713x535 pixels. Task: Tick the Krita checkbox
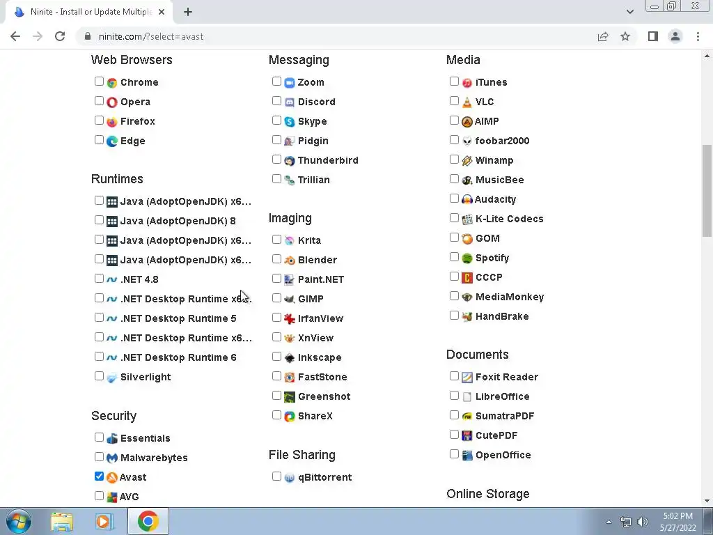[276, 240]
